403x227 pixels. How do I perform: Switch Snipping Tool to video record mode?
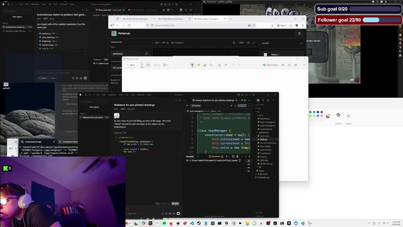point(148,65)
